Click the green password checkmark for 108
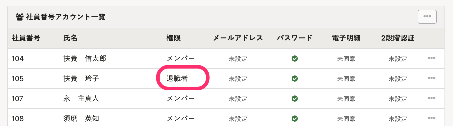Image resolution: width=453 pixels, height=126 pixels. pyautogui.click(x=295, y=119)
